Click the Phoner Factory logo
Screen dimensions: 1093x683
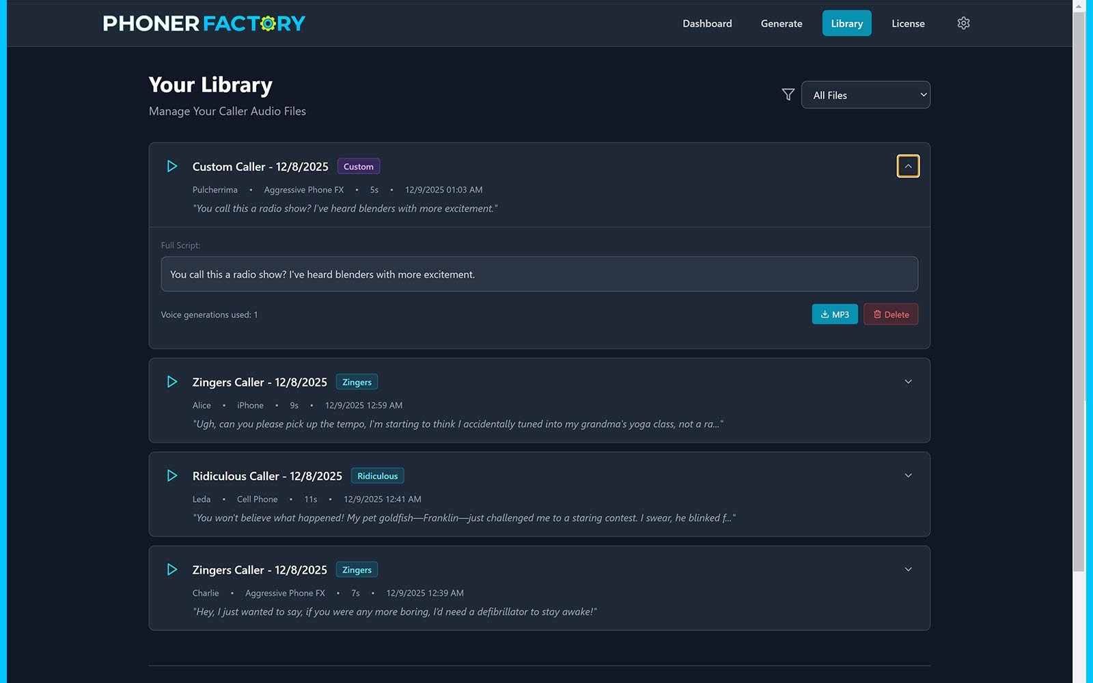tap(204, 23)
